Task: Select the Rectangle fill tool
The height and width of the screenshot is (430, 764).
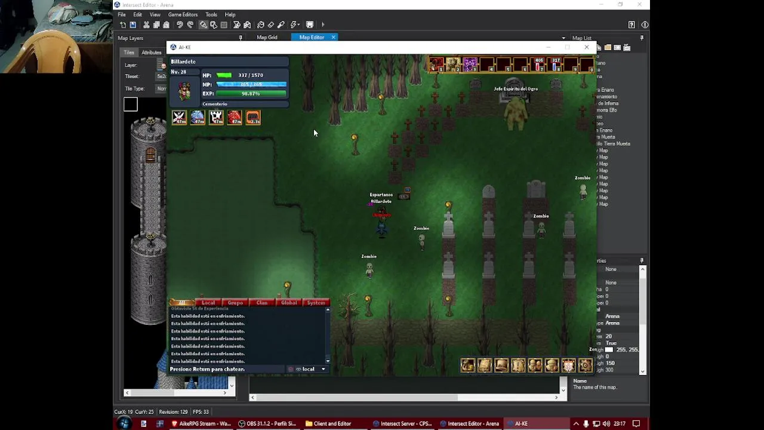Action: [224, 24]
